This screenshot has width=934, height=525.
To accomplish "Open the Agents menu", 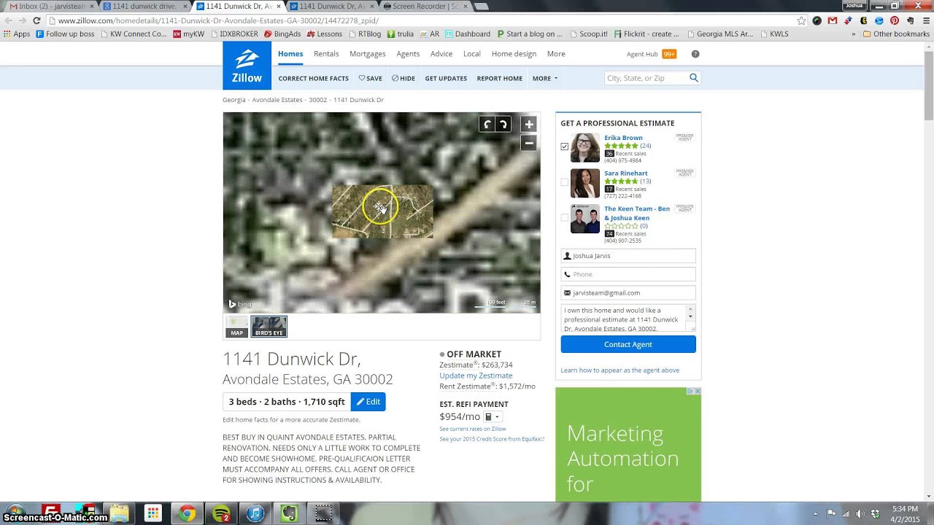I will [x=408, y=54].
